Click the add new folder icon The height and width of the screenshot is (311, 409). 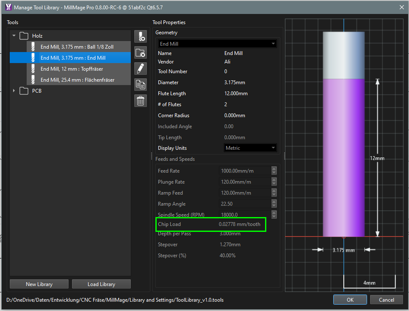click(141, 52)
